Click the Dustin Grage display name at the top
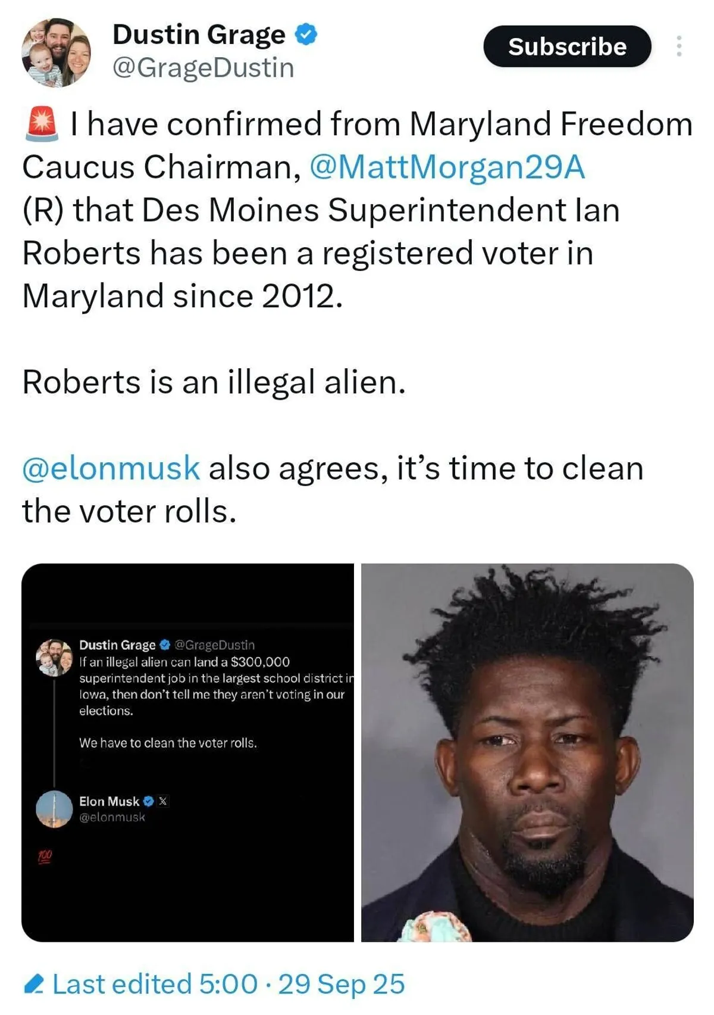714x1015 pixels. [x=199, y=35]
